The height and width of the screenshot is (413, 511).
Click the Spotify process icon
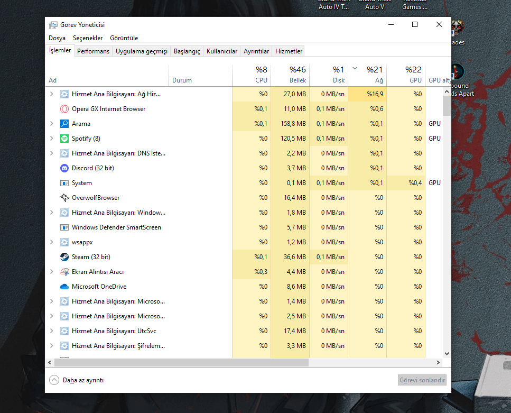(x=64, y=139)
